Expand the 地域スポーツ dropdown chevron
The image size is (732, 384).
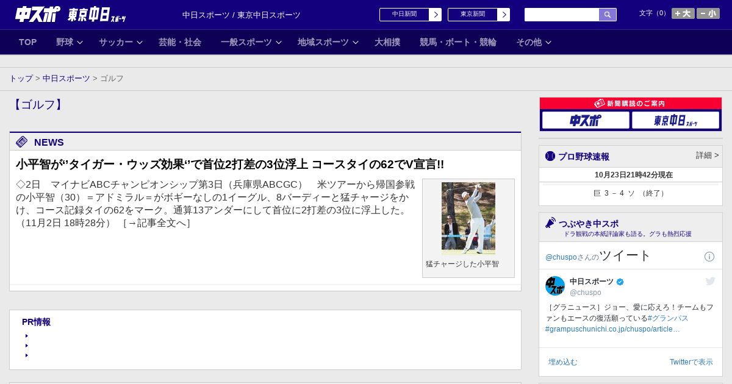pos(356,42)
